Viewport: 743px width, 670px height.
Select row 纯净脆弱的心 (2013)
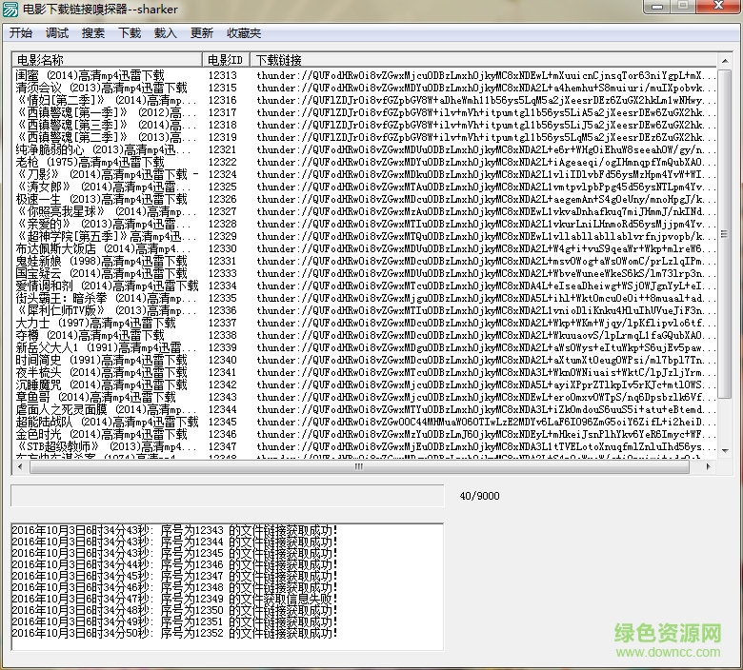pos(365,149)
